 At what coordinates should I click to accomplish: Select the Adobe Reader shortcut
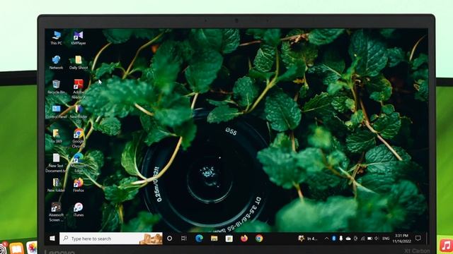point(79,89)
